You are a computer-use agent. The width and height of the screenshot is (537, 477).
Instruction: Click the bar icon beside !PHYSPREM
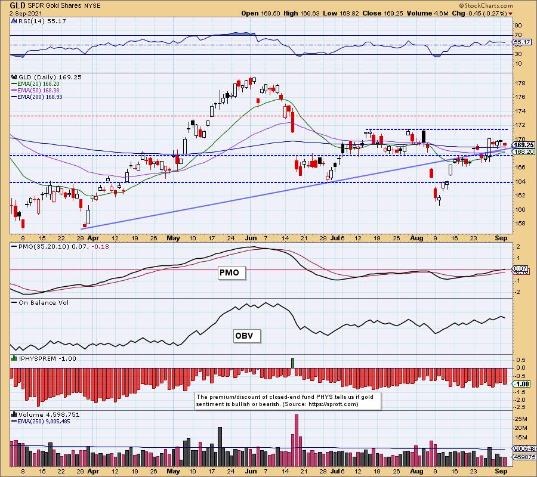click(x=14, y=358)
